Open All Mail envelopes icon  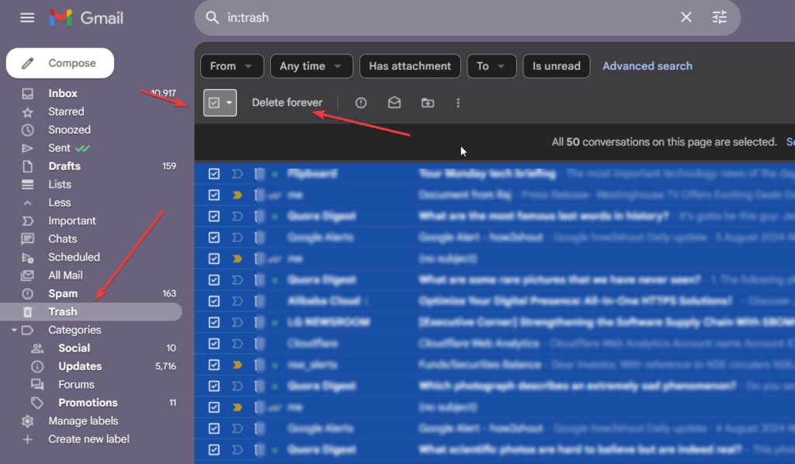click(27, 275)
